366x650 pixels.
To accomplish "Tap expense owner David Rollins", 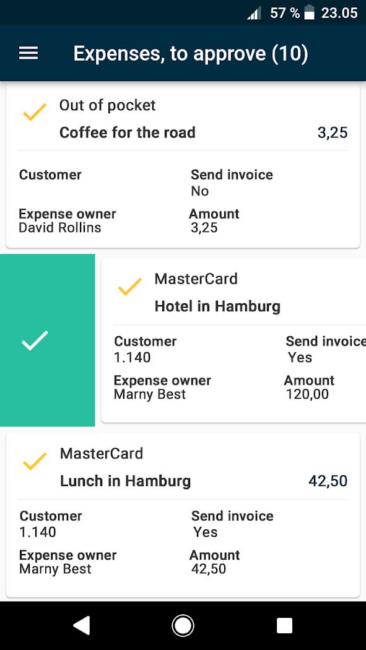I will 60,228.
